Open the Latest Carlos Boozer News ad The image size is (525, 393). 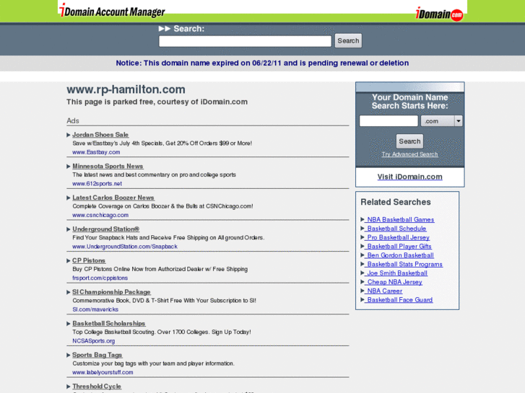[113, 198]
